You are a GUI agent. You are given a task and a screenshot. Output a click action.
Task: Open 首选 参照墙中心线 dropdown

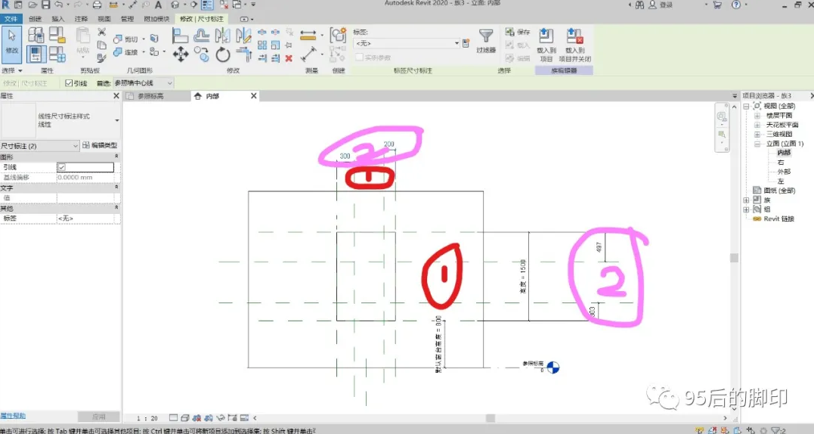(x=144, y=83)
